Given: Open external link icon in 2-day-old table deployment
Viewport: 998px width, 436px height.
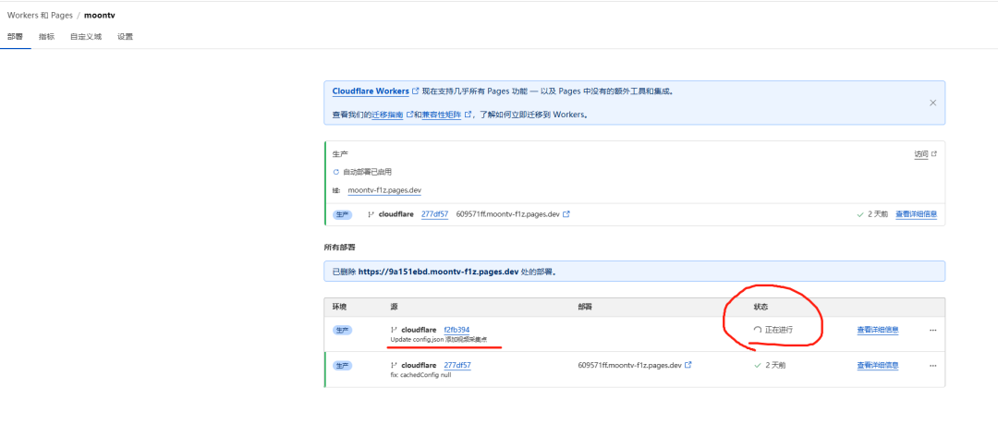Looking at the screenshot, I should pyautogui.click(x=688, y=365).
